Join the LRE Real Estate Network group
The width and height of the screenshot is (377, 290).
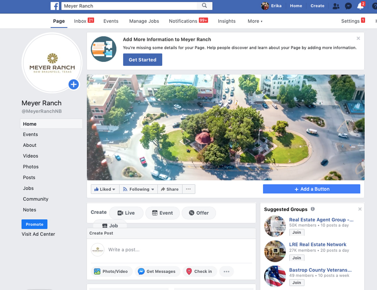(297, 258)
